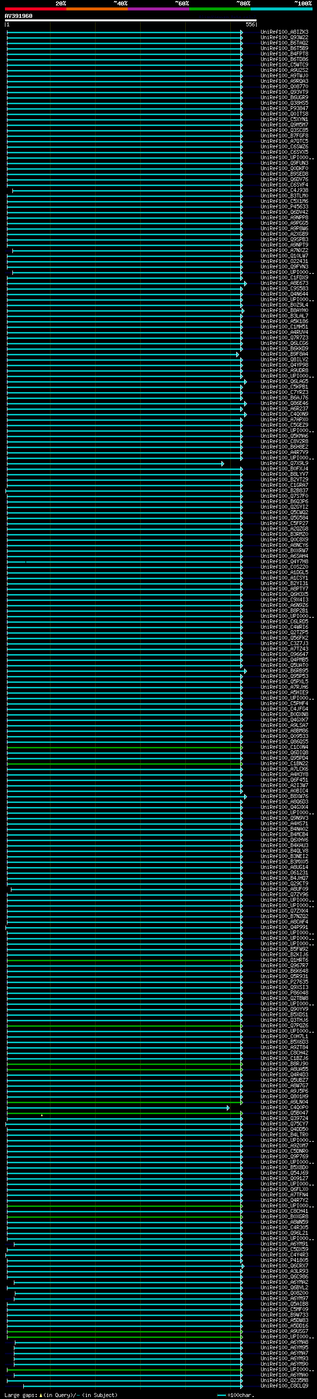Click the cyan 100char scale bar icon
Image resolution: width=317 pixels, height=1399 pixels.
pyautogui.click(x=221, y=1395)
